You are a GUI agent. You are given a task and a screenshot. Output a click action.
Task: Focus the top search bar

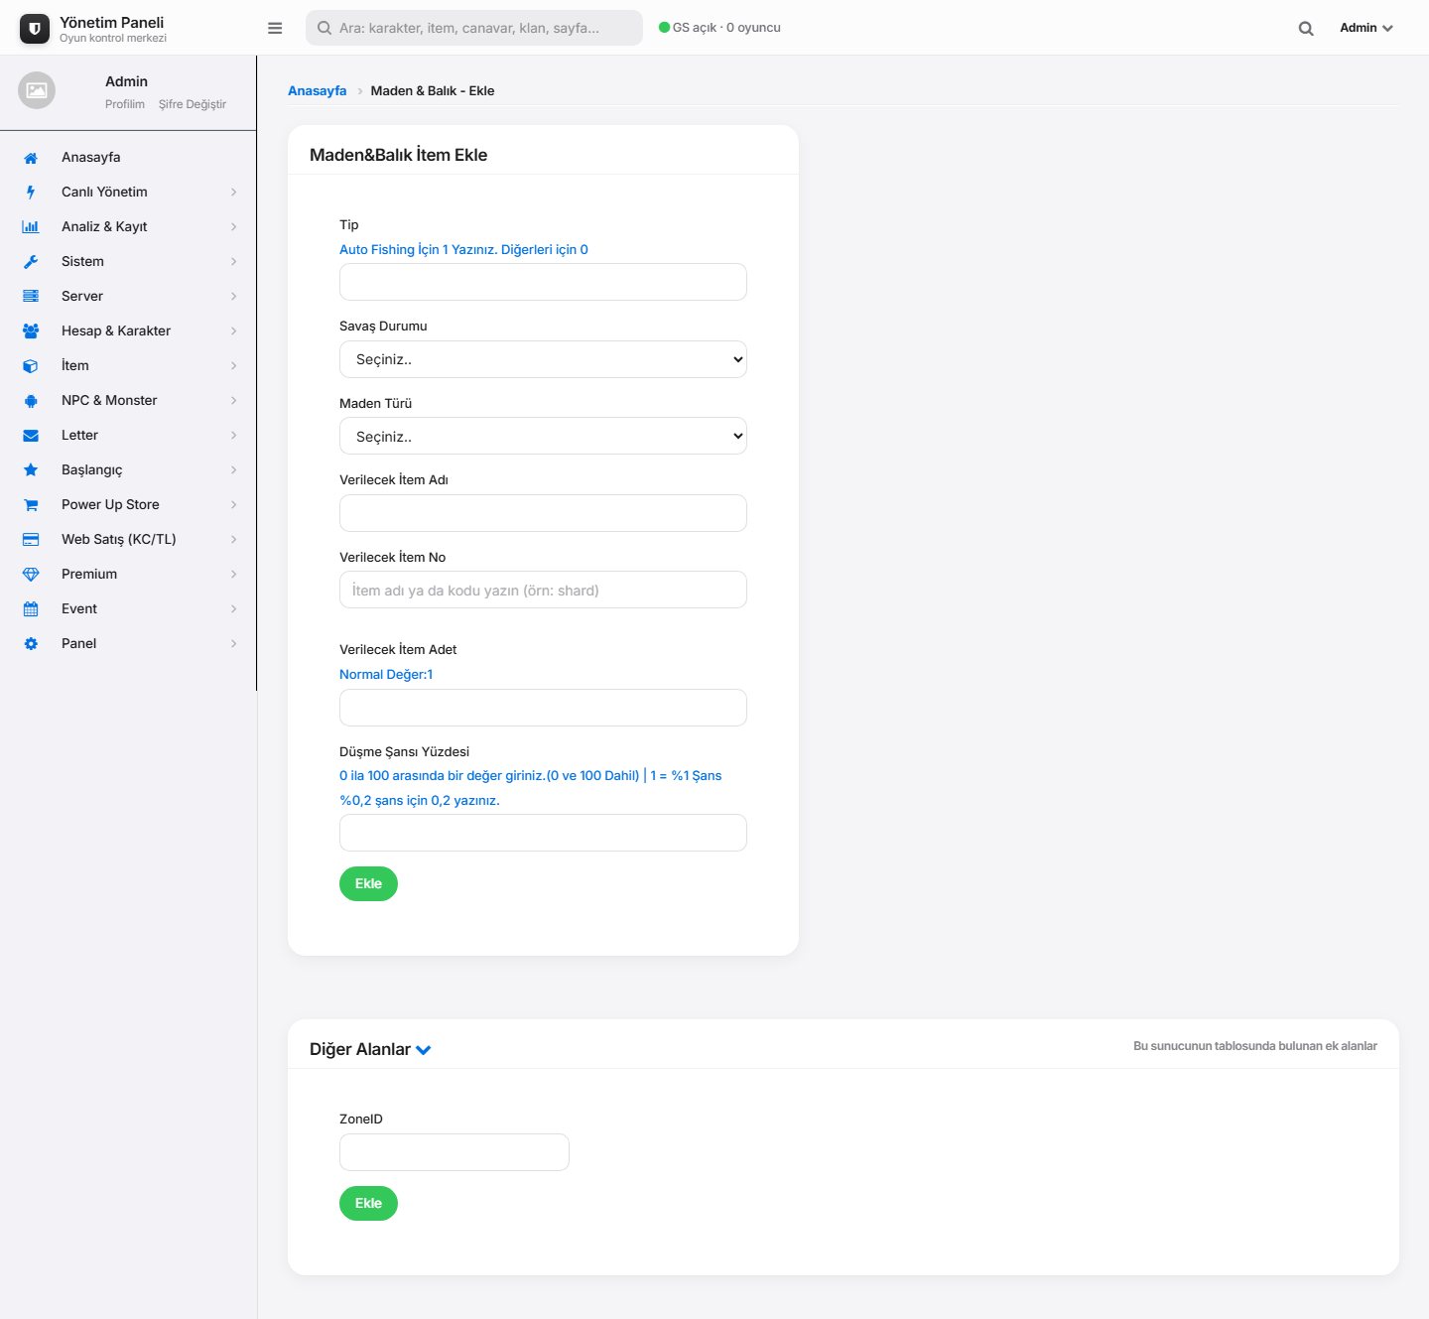[474, 28]
